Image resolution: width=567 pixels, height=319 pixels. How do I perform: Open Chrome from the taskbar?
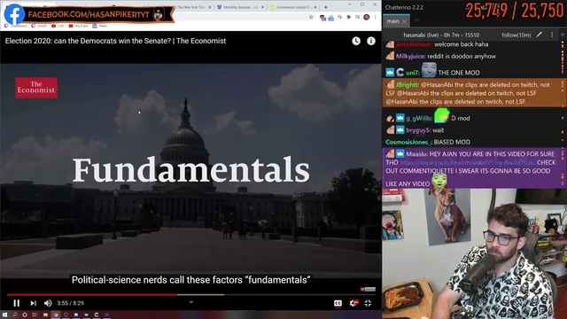tap(55, 315)
